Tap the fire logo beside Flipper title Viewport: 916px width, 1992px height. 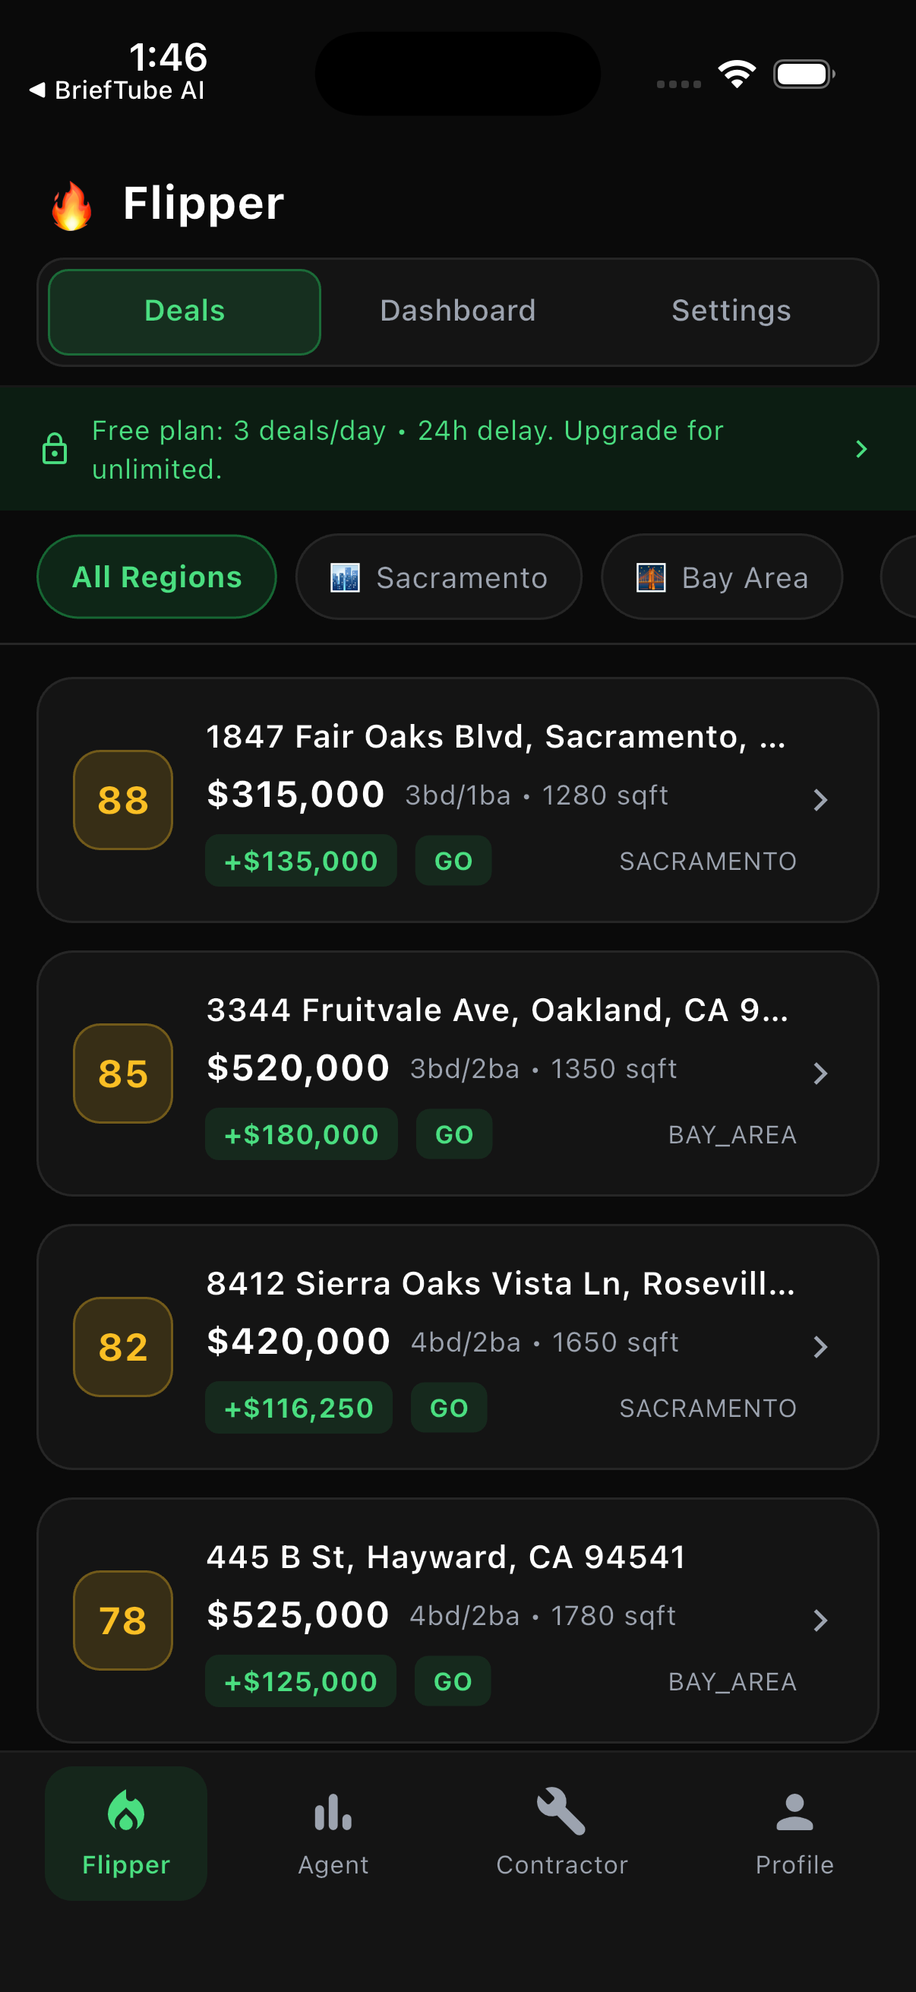(72, 206)
